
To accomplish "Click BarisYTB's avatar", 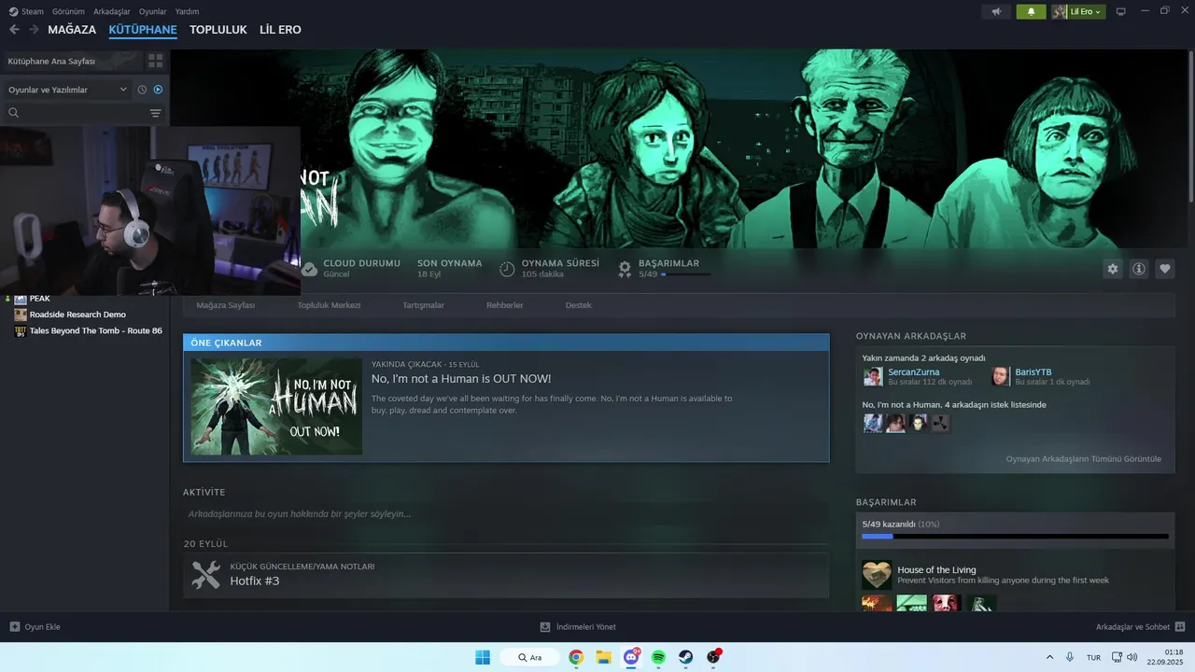I will coord(1001,376).
